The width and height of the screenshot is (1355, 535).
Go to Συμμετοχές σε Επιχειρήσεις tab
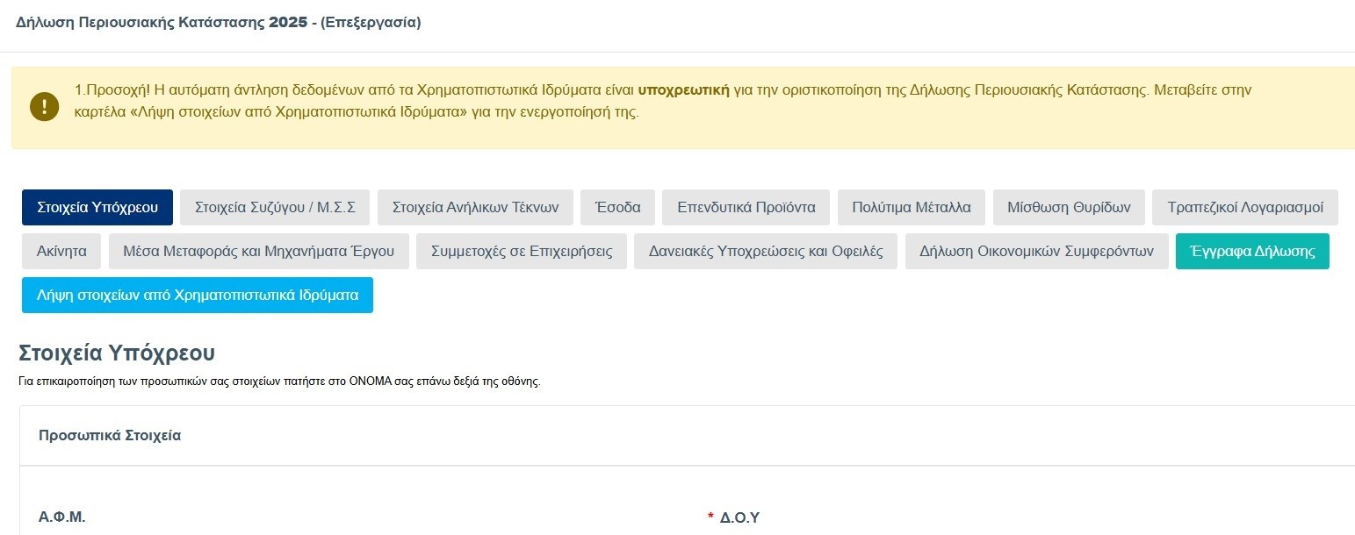521,251
